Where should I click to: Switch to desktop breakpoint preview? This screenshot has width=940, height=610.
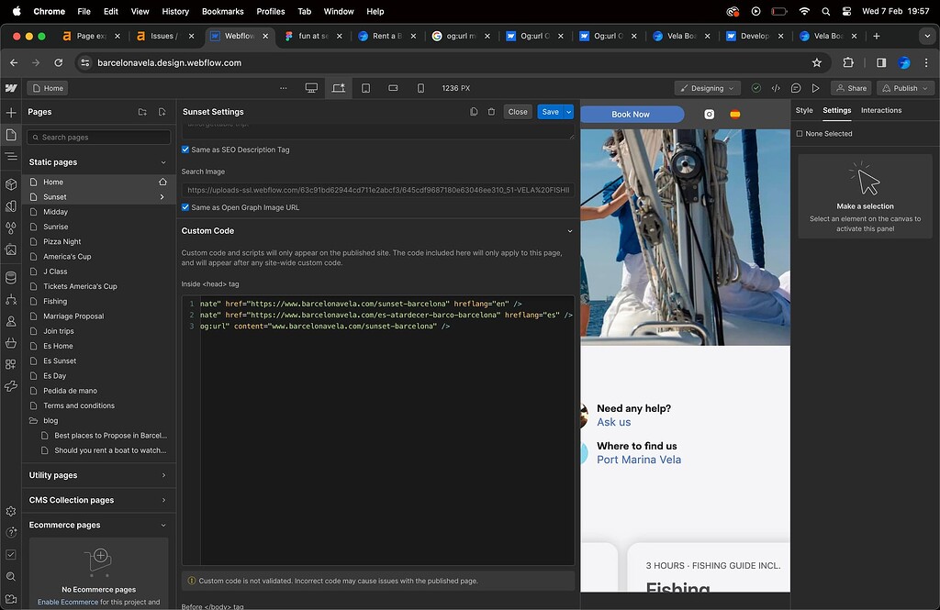coord(311,88)
